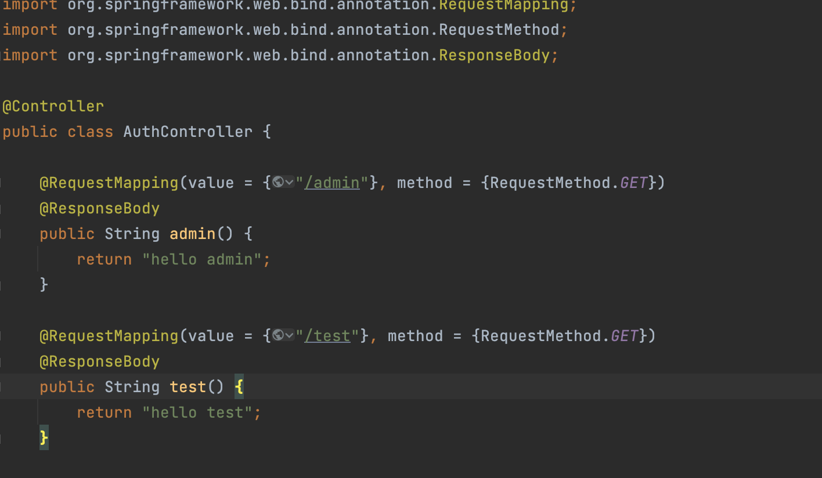Open the endpoint dropdown arrow beside "/admin"
Viewport: 822px width, 478px height.
pos(289,183)
